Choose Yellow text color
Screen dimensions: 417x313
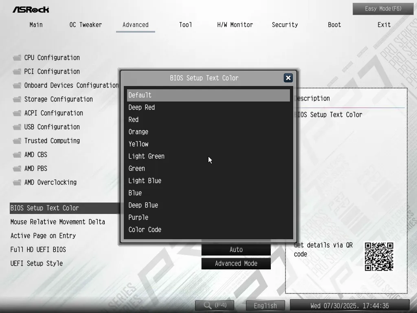(208, 144)
